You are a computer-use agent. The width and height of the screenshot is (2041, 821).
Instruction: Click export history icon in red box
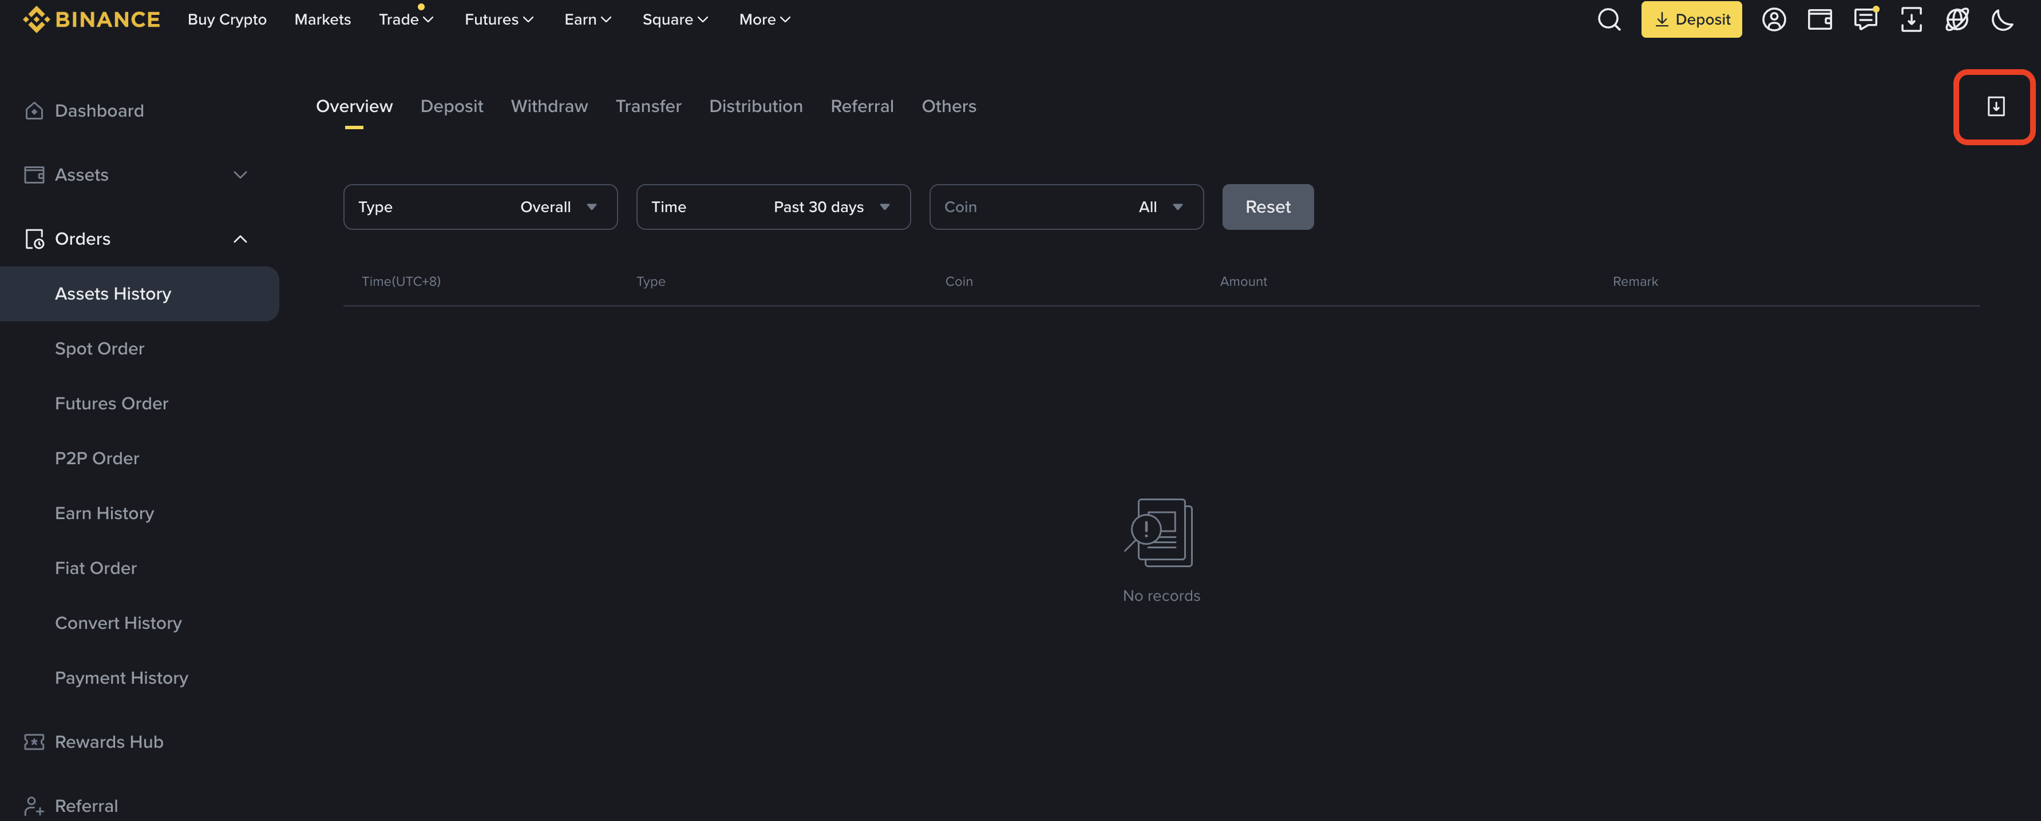[x=1995, y=106]
